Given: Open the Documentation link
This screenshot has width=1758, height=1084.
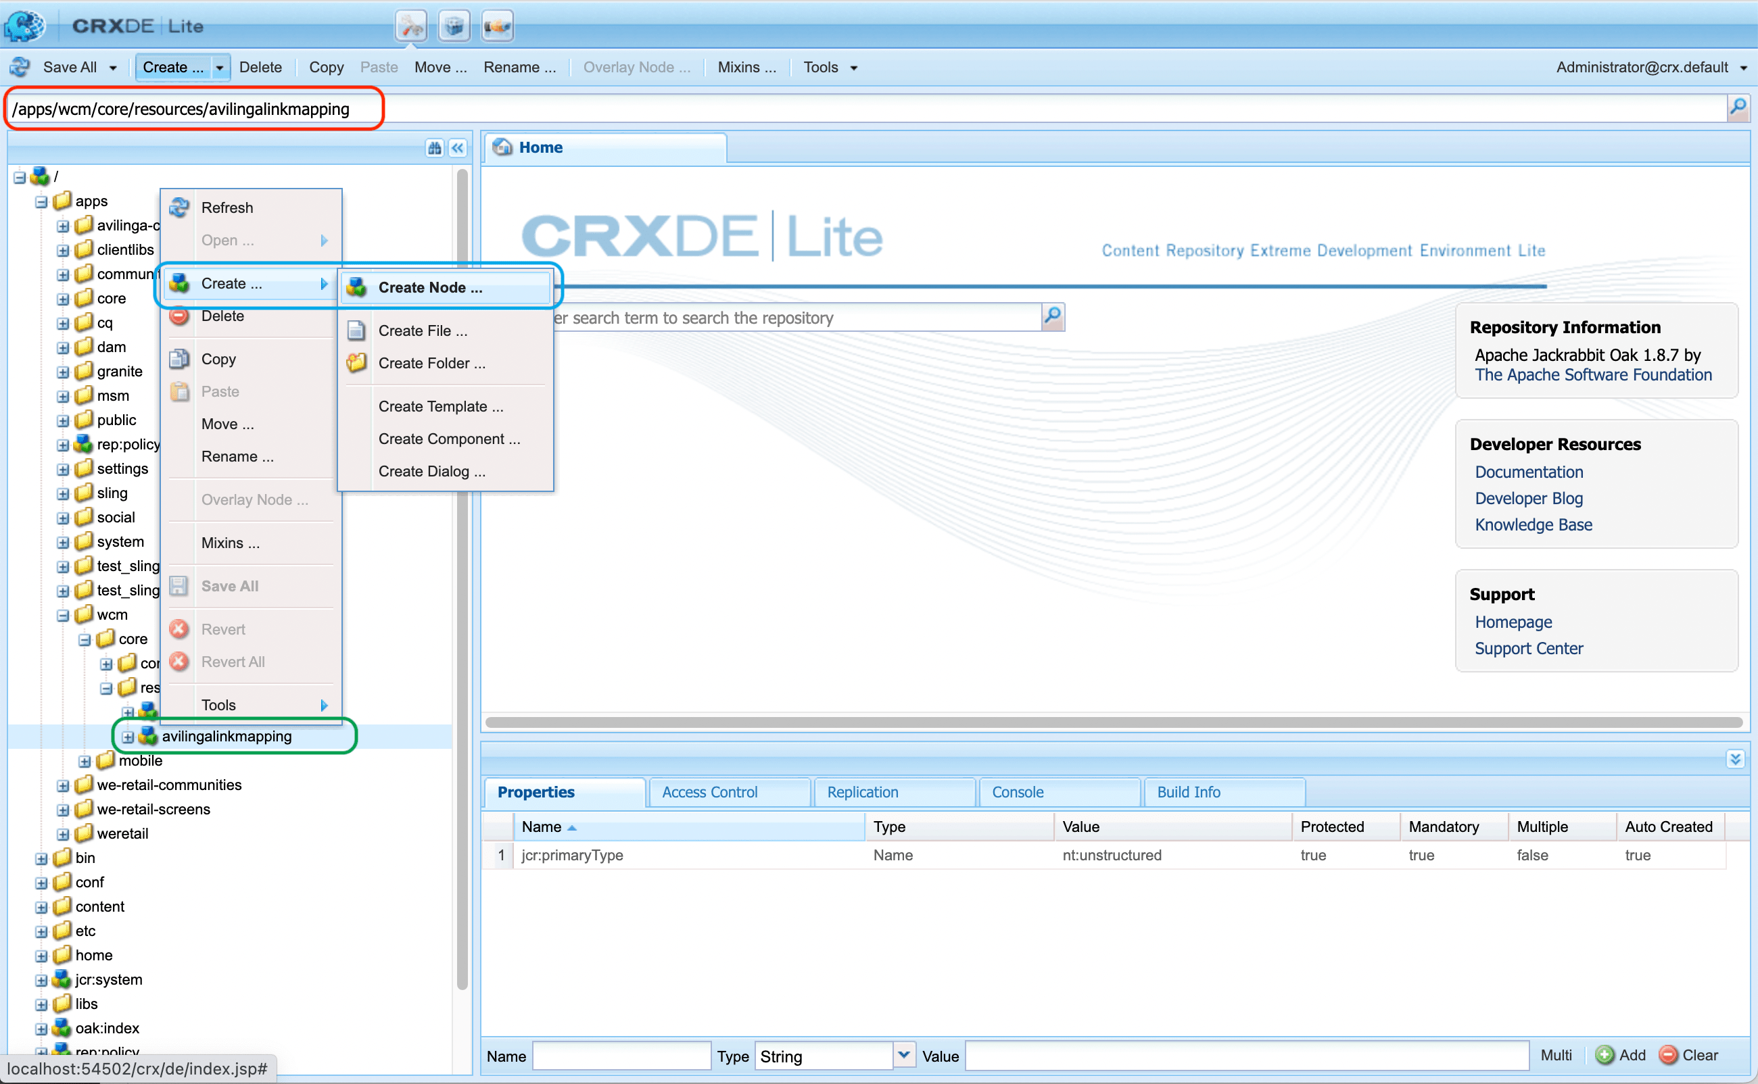Looking at the screenshot, I should 1527,472.
